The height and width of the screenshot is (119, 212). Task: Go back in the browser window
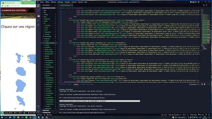pos(2,6)
